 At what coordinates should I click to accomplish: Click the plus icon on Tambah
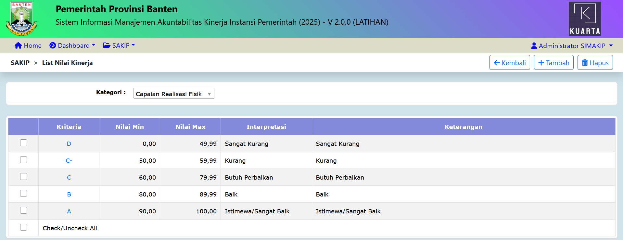[541, 63]
